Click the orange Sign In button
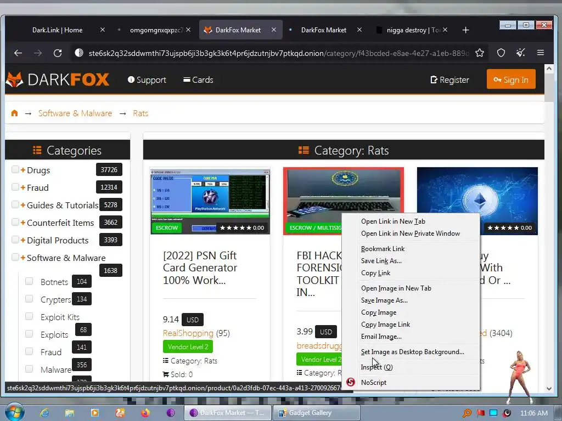Viewport: 562px width, 421px height. tap(511, 79)
